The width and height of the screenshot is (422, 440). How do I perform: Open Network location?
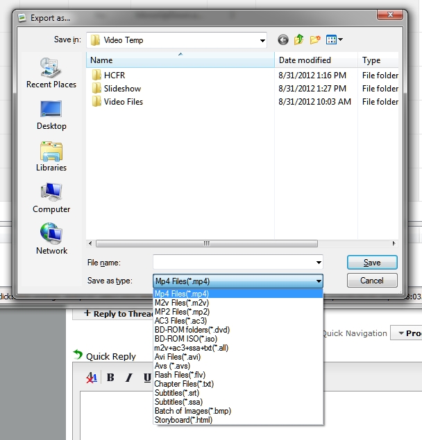(x=51, y=239)
